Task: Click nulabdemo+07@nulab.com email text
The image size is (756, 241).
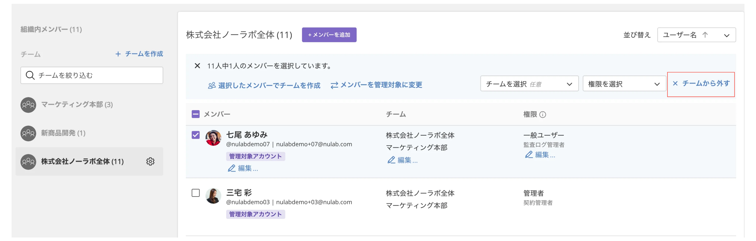Action: pos(314,144)
